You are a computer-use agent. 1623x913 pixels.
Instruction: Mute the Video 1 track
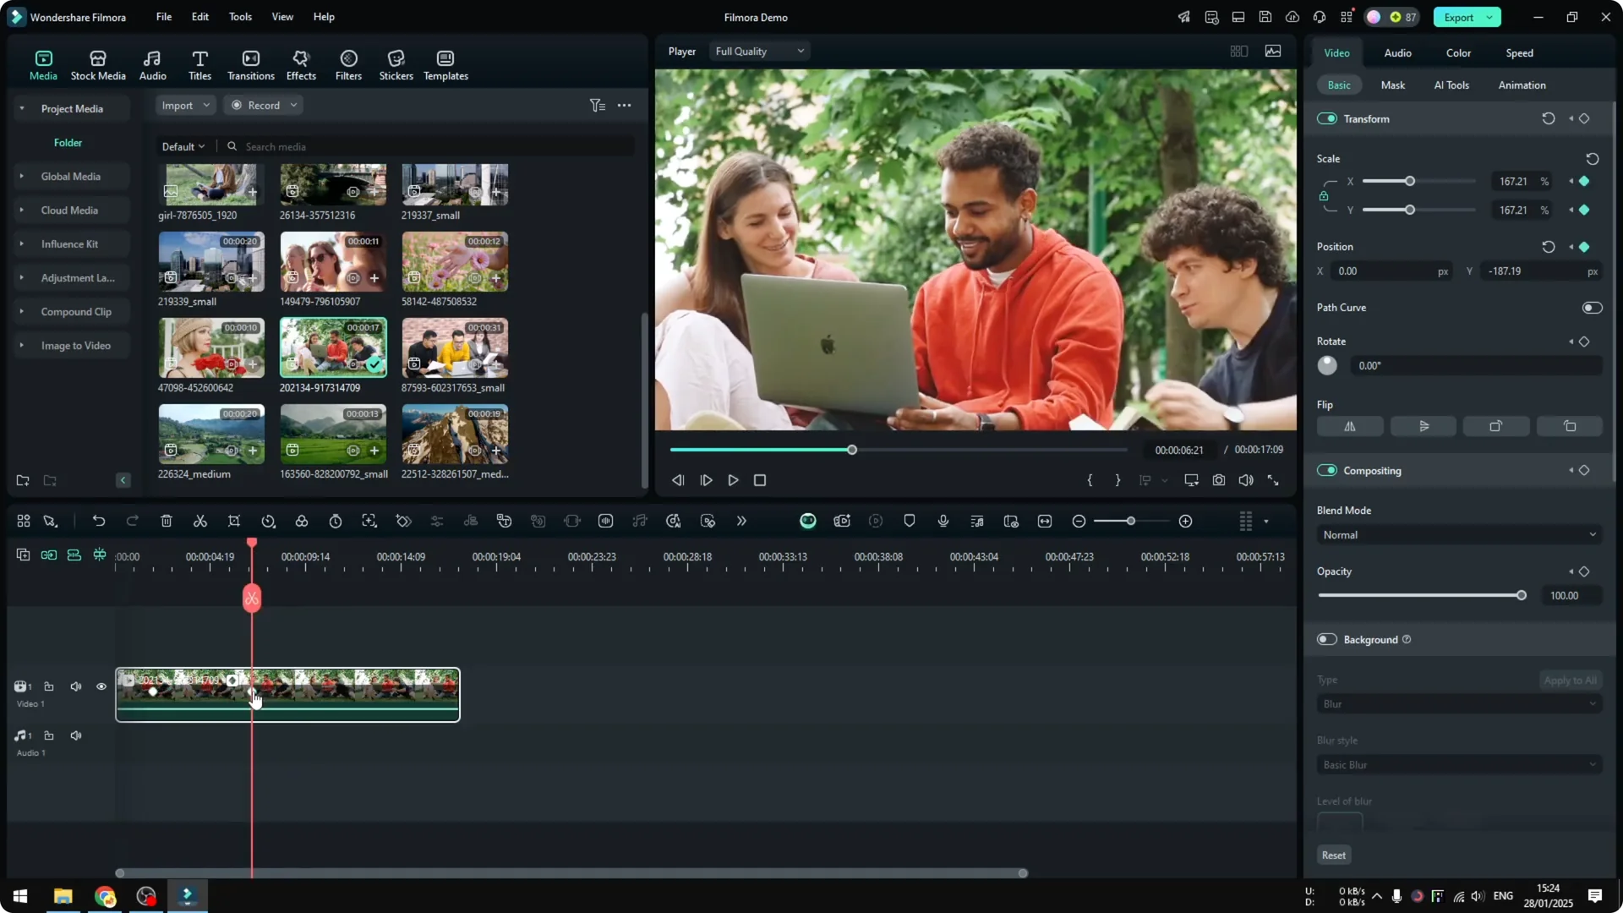click(75, 686)
